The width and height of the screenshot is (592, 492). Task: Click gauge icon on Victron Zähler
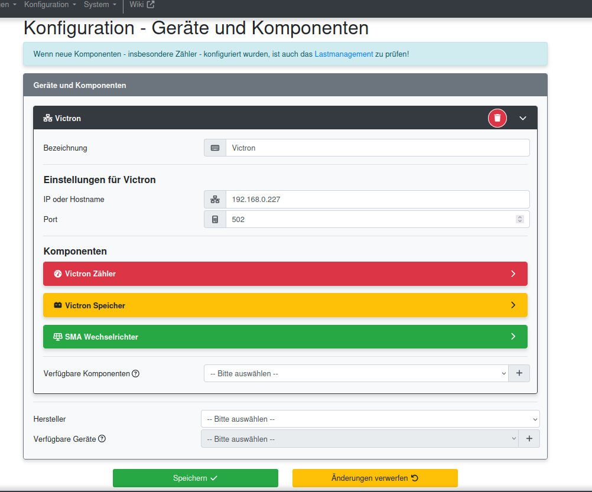point(58,273)
